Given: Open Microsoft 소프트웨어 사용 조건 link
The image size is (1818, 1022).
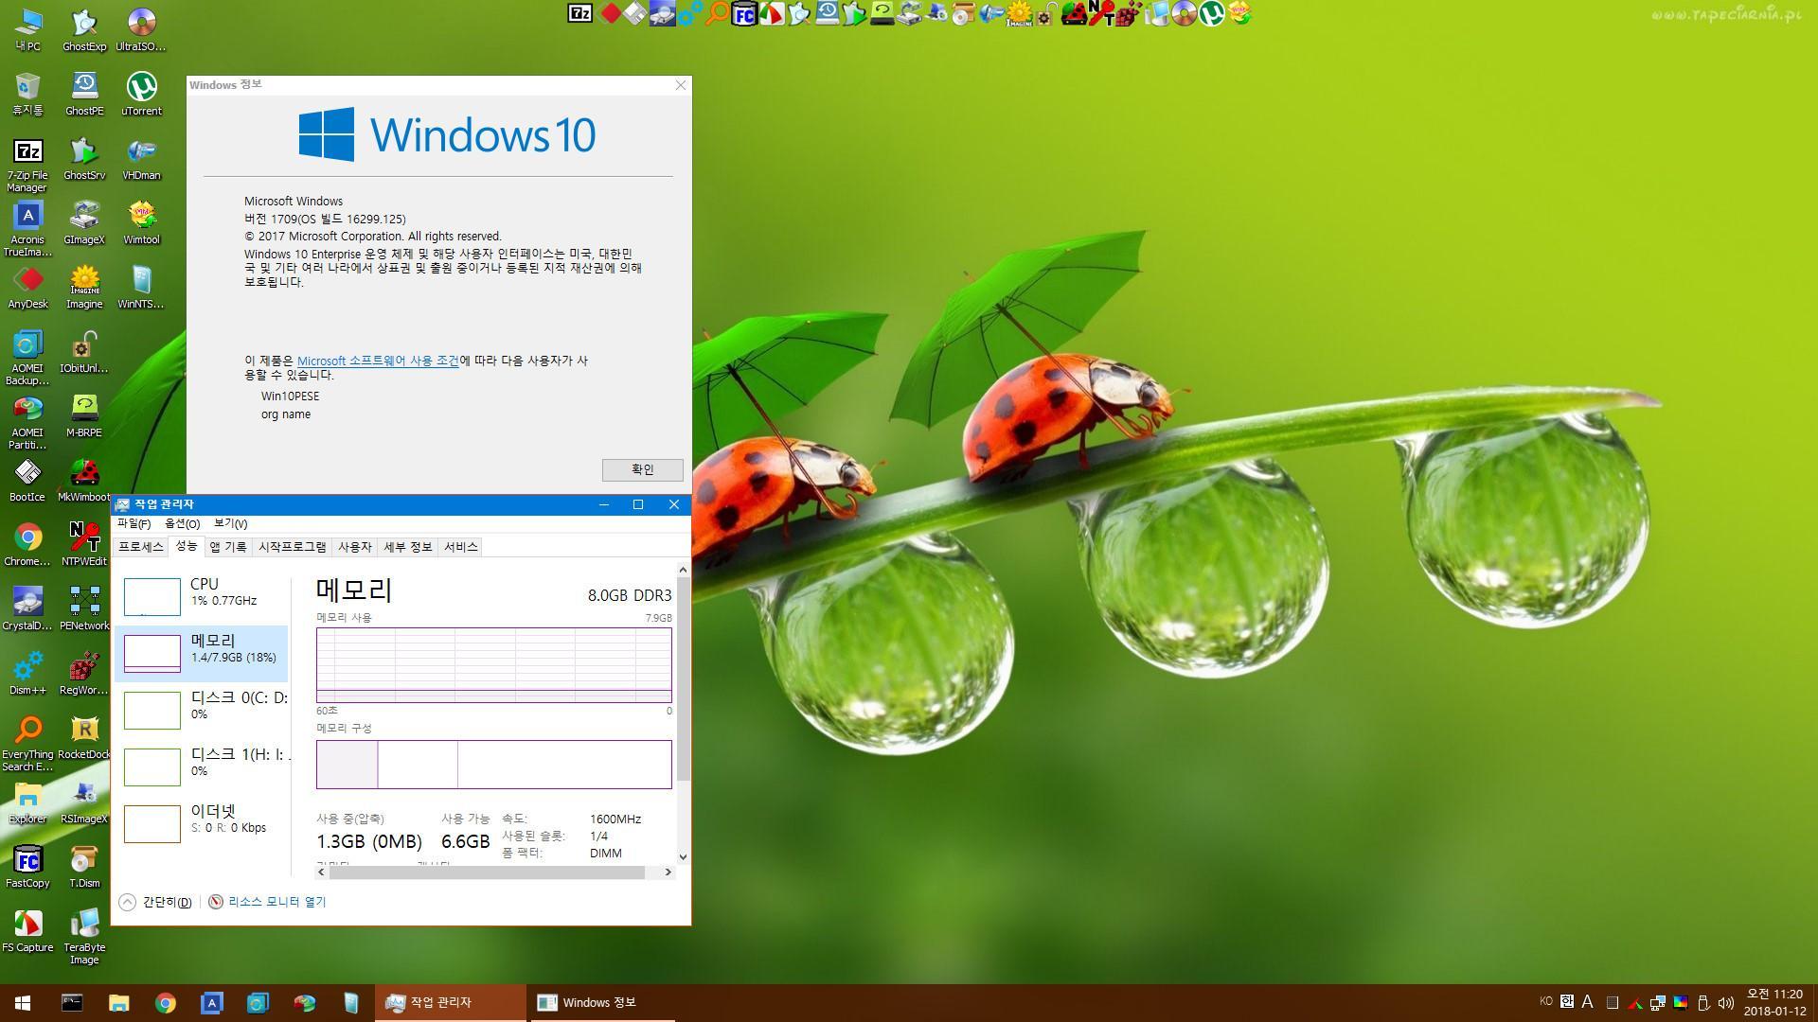Looking at the screenshot, I should pos(378,361).
